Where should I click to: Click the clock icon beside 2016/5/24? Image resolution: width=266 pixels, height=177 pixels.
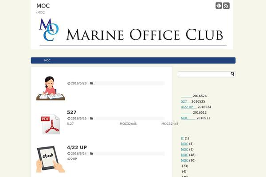tap(69, 154)
